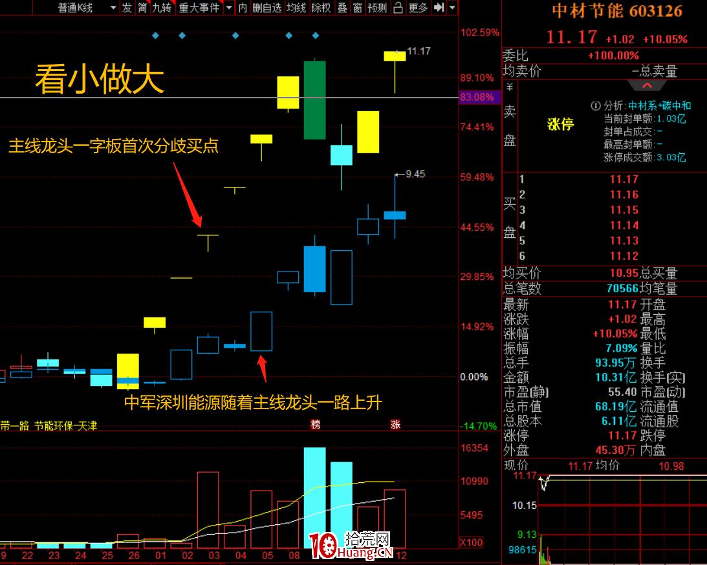Click the 金额 value 10.31亿
The image size is (707, 565).
(616, 378)
